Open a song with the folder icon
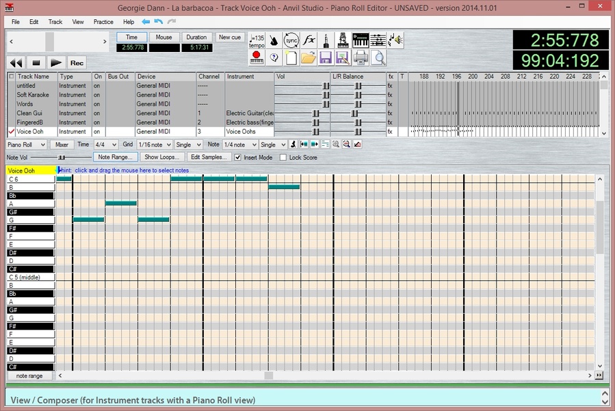615x411 pixels. (309, 58)
